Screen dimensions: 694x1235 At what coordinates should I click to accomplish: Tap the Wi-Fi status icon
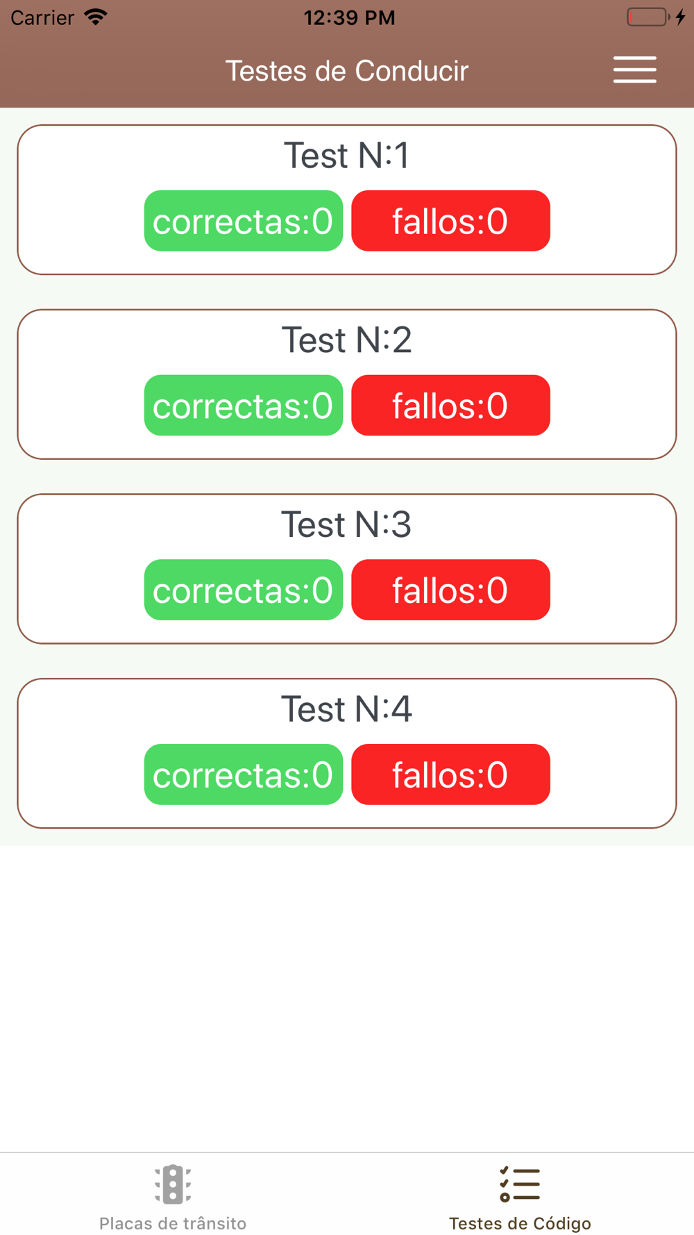click(96, 17)
